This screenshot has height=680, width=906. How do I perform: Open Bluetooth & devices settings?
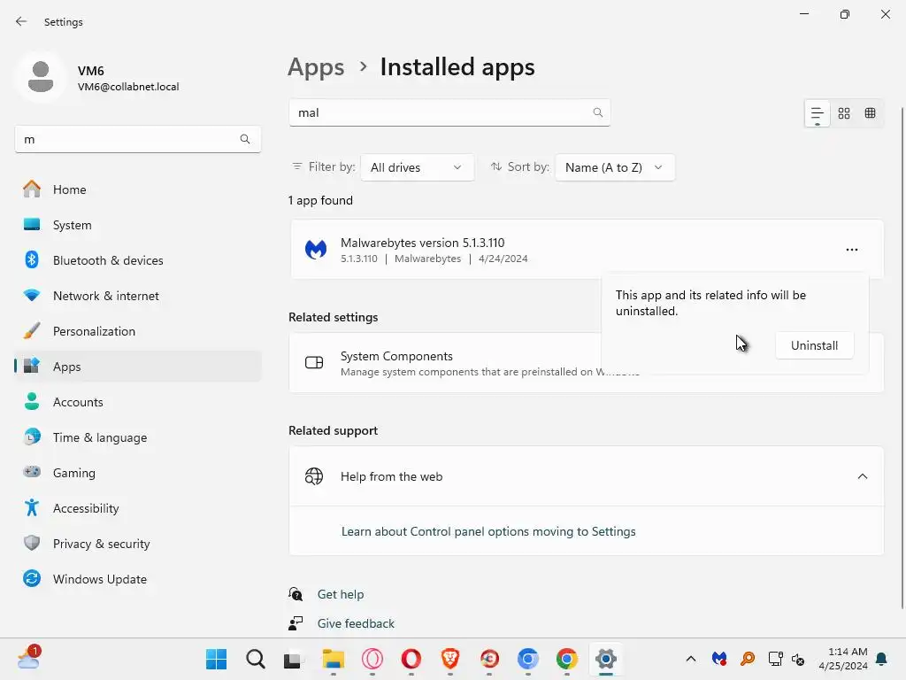[137, 260]
